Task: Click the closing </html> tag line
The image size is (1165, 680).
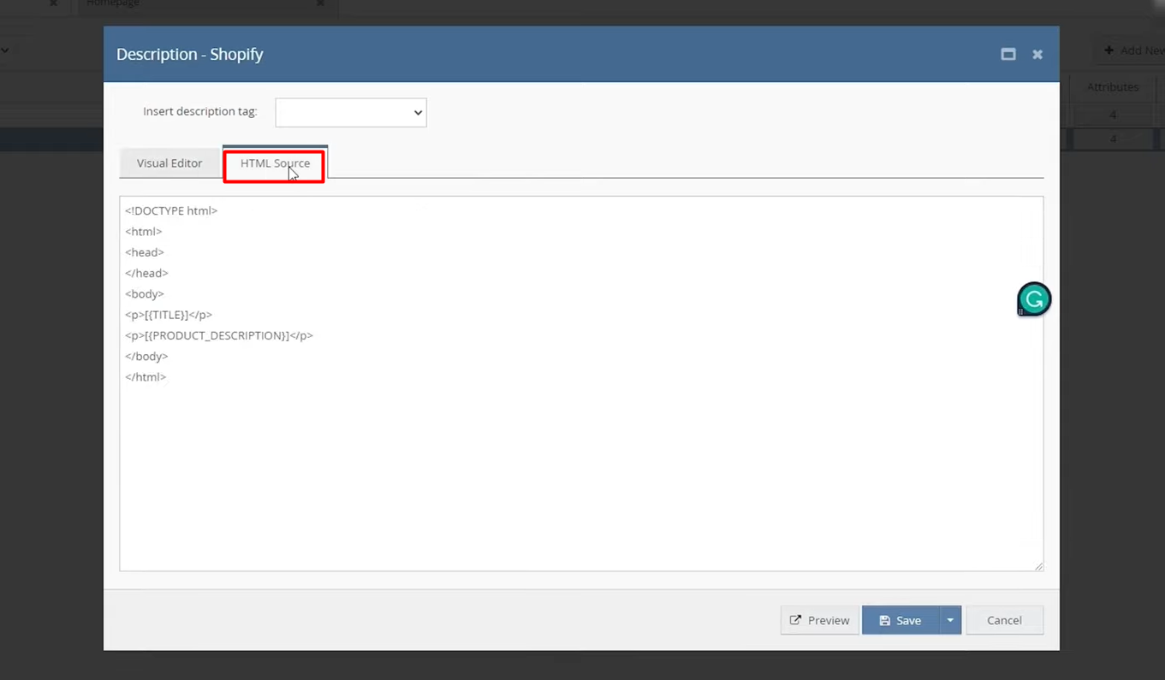Action: tap(146, 376)
